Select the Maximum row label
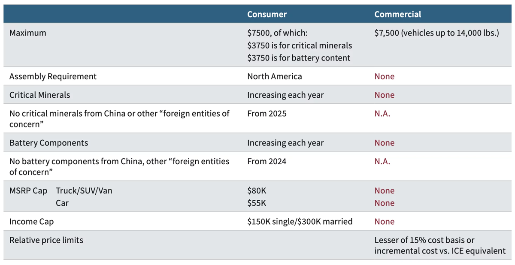Screen dimensions: 515x265 pos(27,33)
